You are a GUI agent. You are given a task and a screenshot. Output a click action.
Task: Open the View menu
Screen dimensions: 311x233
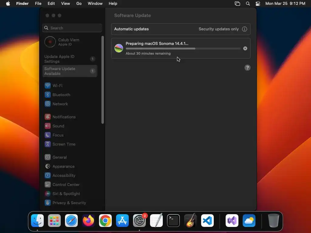(x=66, y=4)
